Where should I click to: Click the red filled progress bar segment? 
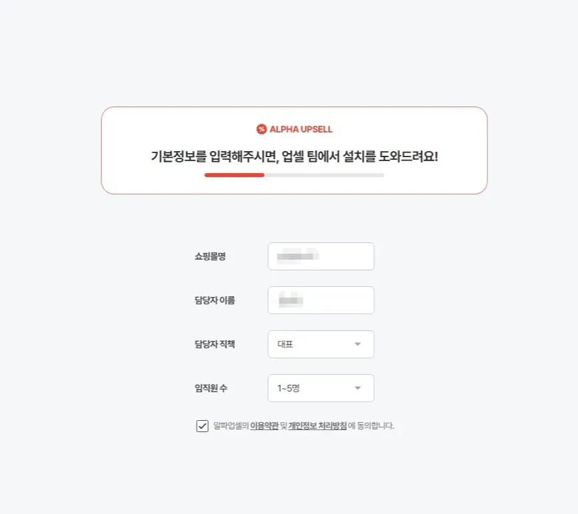235,175
